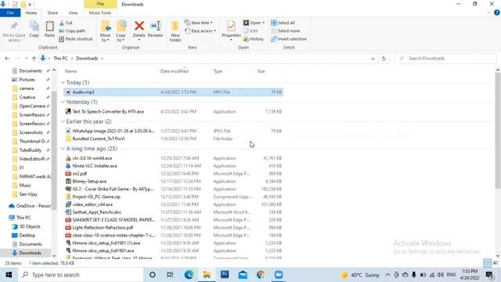Click Select none in ribbon
This screenshot has height=282, width=501.
tap(285, 31)
